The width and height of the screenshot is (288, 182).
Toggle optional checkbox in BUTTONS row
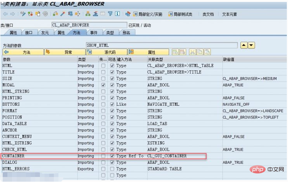click(x=112, y=104)
